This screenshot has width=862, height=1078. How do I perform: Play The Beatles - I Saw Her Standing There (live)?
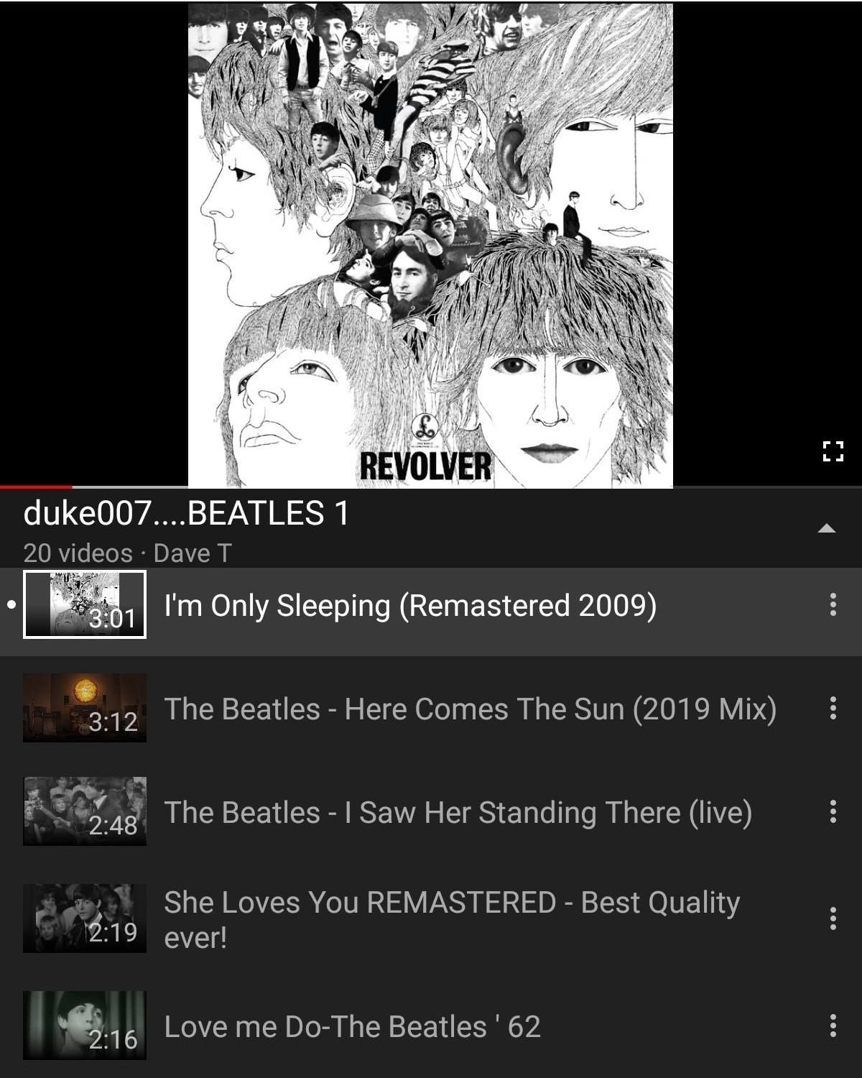pyautogui.click(x=458, y=813)
